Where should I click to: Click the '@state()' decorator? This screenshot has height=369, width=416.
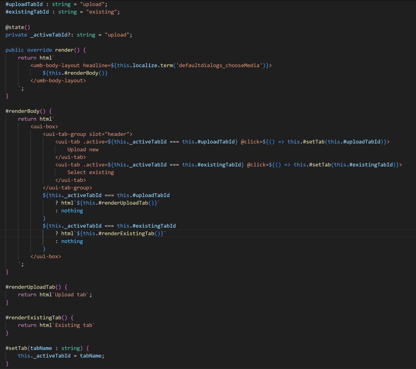coord(18,27)
